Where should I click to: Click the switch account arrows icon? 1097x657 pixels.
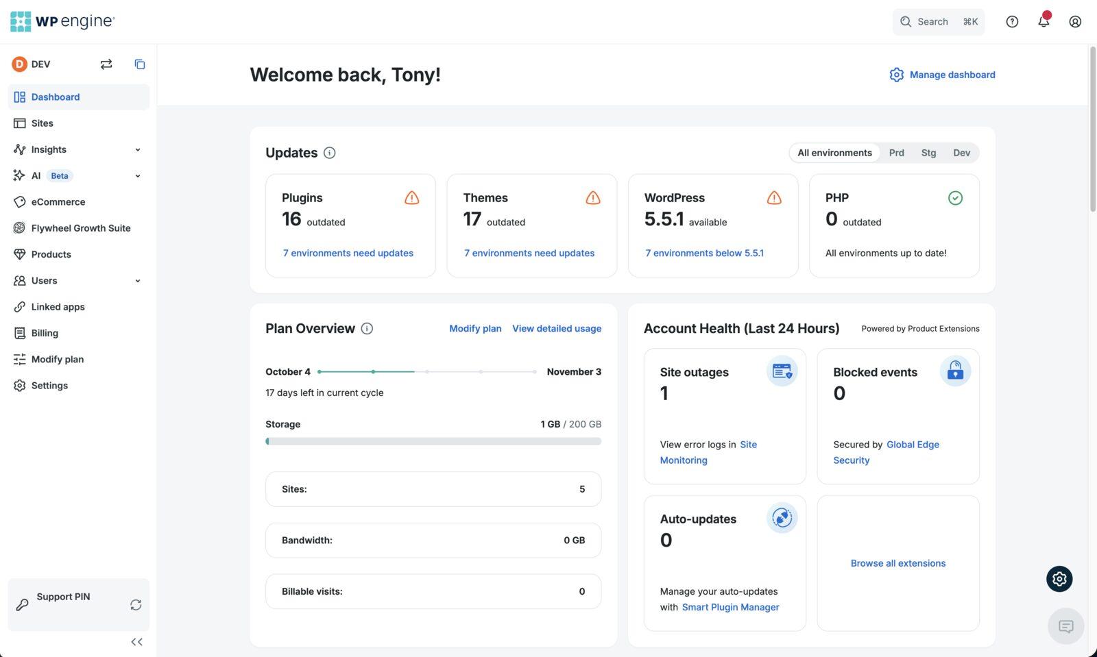106,64
